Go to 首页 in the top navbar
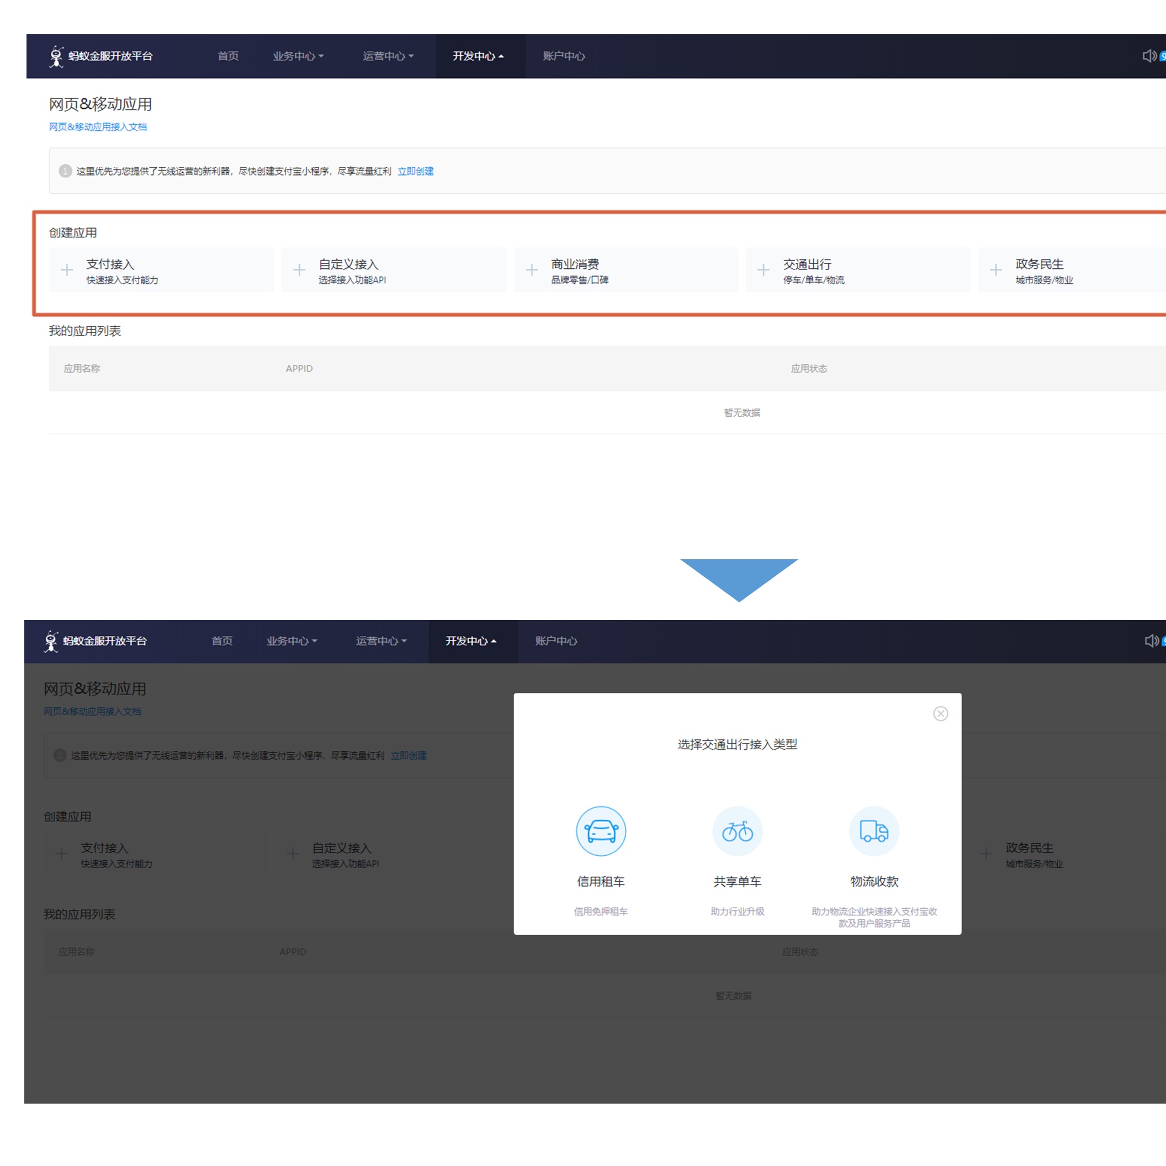 228,56
